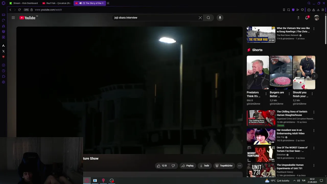Screen dimensions: 327x184
Task: Switch to Stream - Kick Dashboard tab
Action: click(x=24, y=3)
